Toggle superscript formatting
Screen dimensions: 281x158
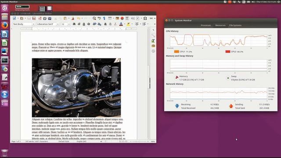[x=94, y=24]
